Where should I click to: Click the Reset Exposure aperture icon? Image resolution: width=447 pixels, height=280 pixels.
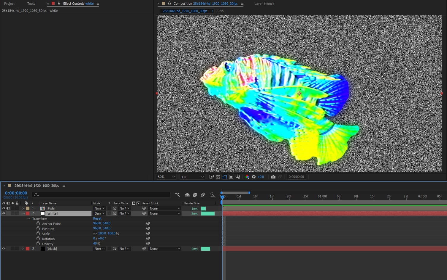tap(254, 177)
